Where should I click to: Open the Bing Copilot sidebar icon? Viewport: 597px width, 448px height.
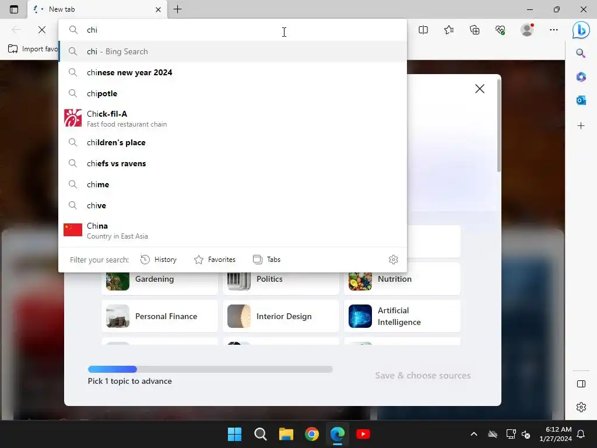581,30
